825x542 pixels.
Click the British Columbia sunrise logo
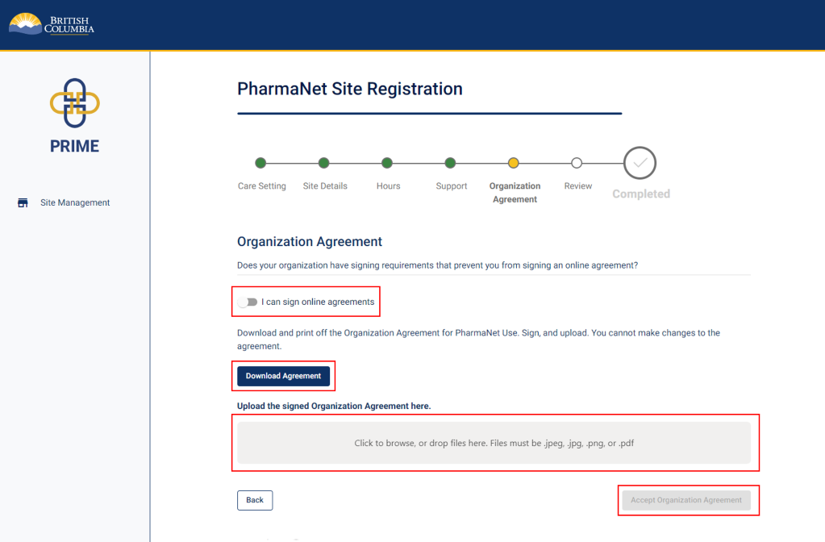tap(25, 23)
